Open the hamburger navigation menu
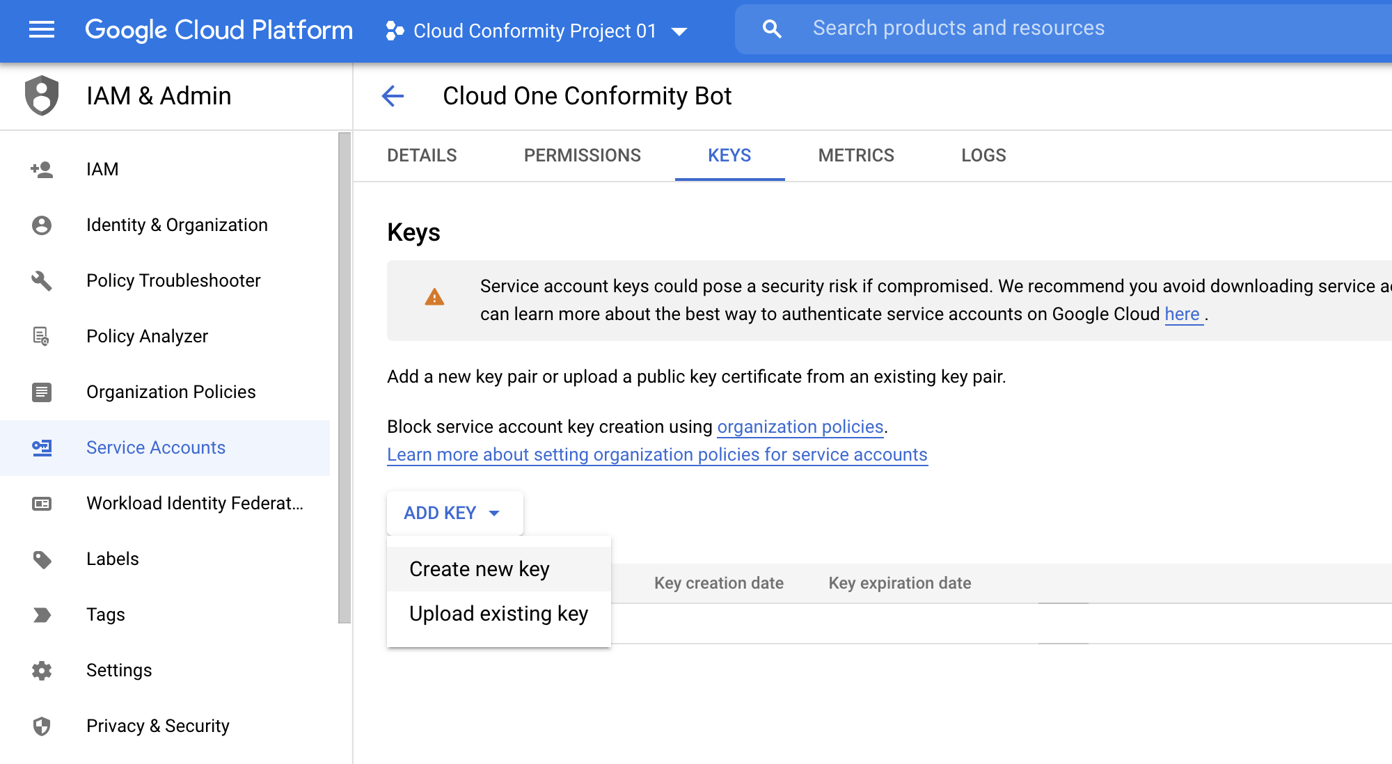The image size is (1392, 764). (x=42, y=29)
